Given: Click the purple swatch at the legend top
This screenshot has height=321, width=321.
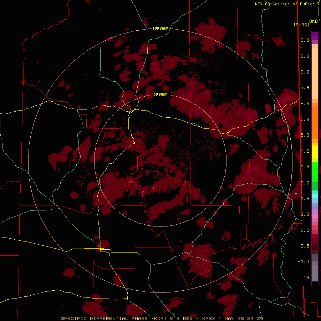Looking at the screenshot, I should pos(315,36).
